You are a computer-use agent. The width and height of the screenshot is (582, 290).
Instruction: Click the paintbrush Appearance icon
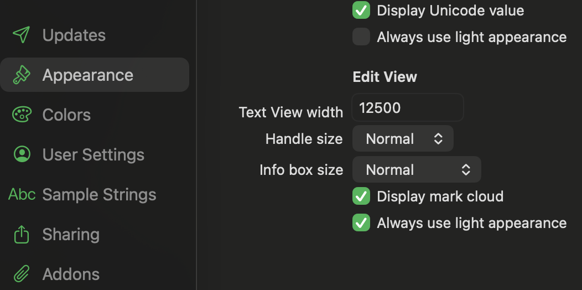[22, 75]
